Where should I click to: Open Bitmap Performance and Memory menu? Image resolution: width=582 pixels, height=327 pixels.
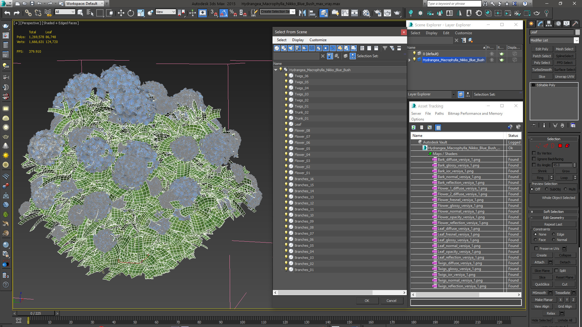(475, 114)
